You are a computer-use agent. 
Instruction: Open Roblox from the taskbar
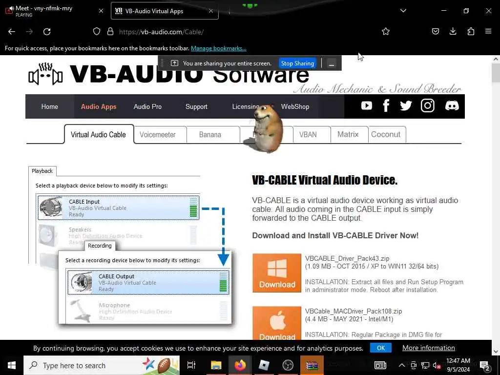[264, 365]
